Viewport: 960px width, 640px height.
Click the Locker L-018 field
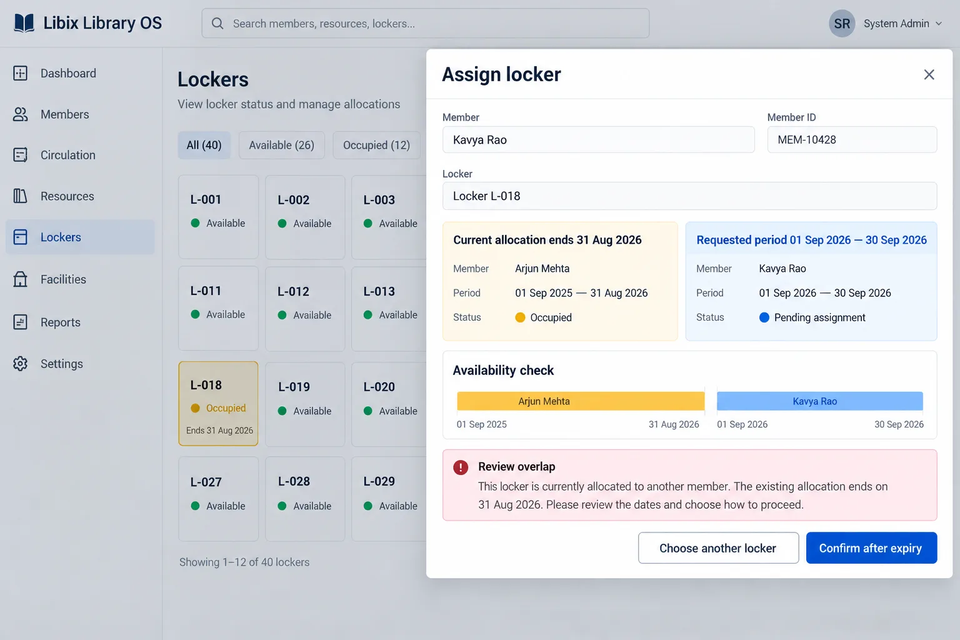[x=689, y=196]
